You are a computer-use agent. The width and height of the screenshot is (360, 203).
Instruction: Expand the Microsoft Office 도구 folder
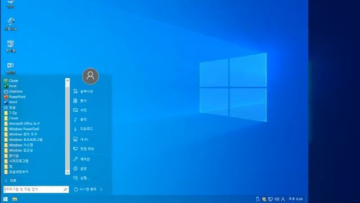pos(22,123)
